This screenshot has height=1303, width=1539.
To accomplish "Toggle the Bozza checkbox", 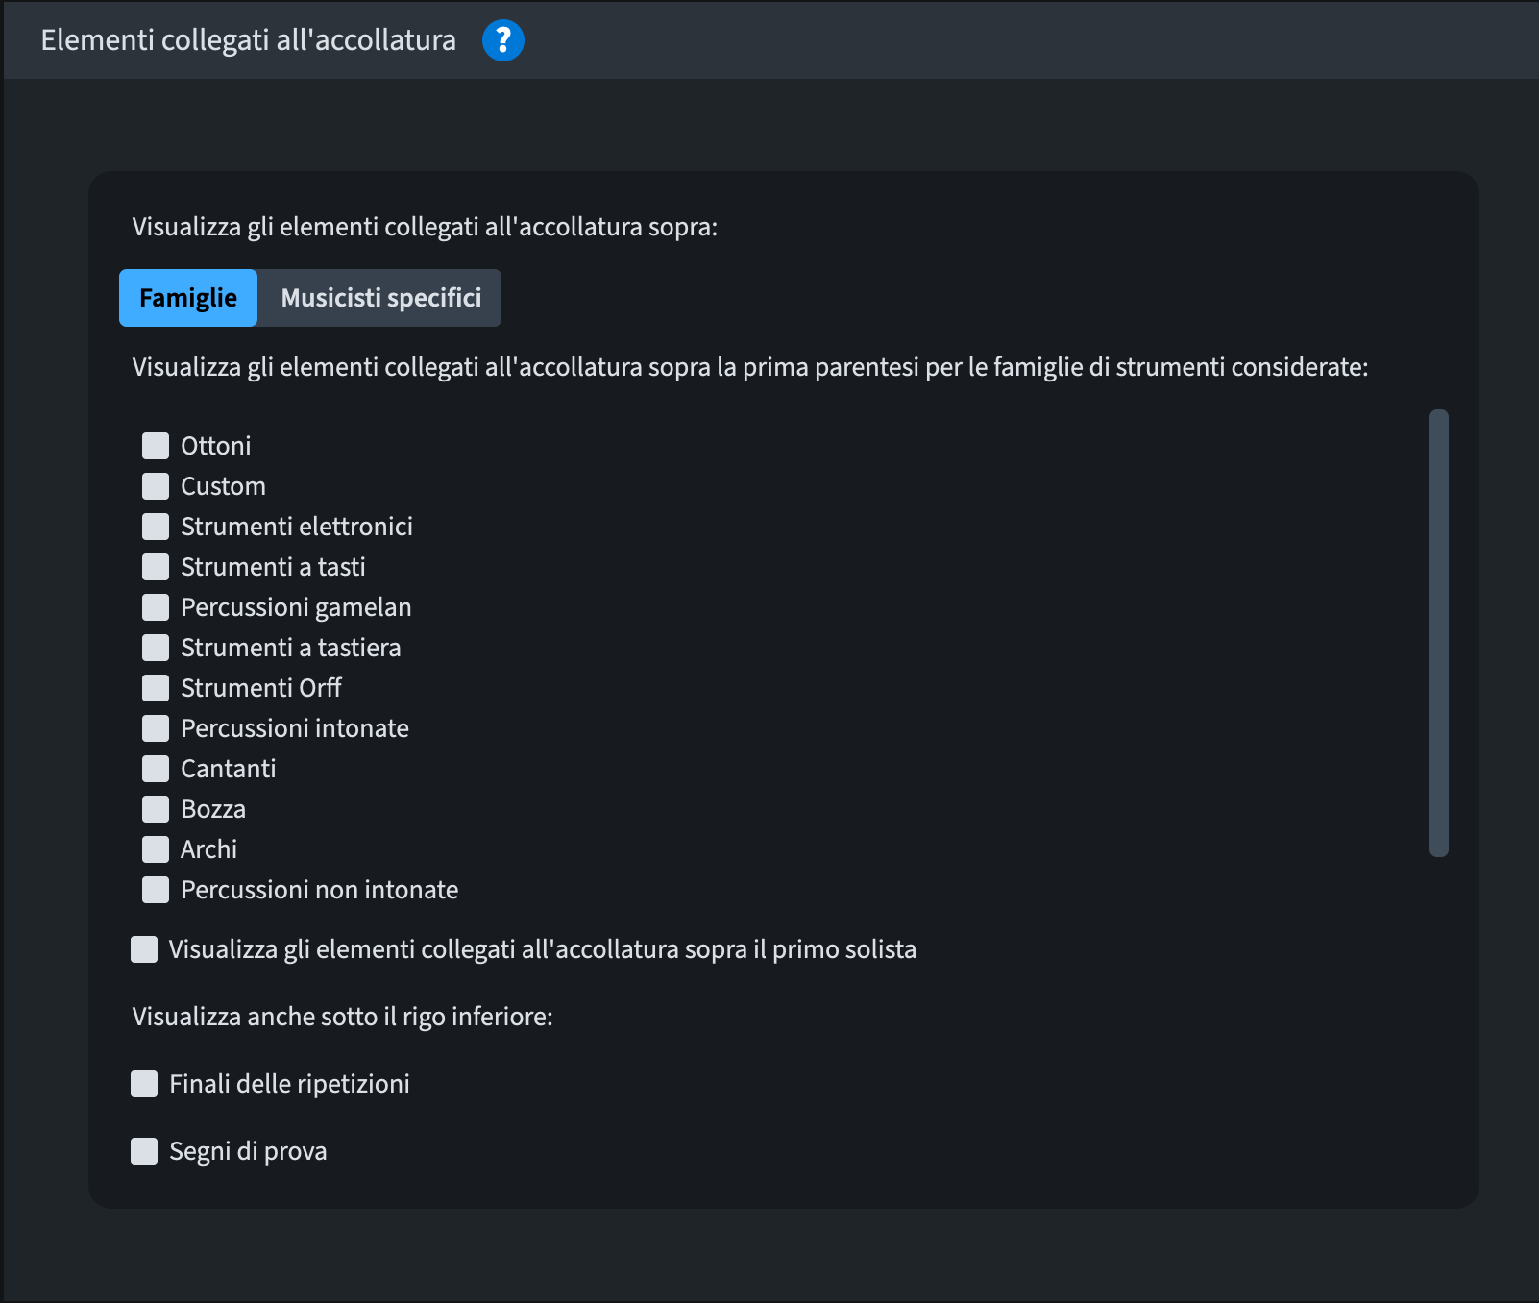I will [156, 809].
